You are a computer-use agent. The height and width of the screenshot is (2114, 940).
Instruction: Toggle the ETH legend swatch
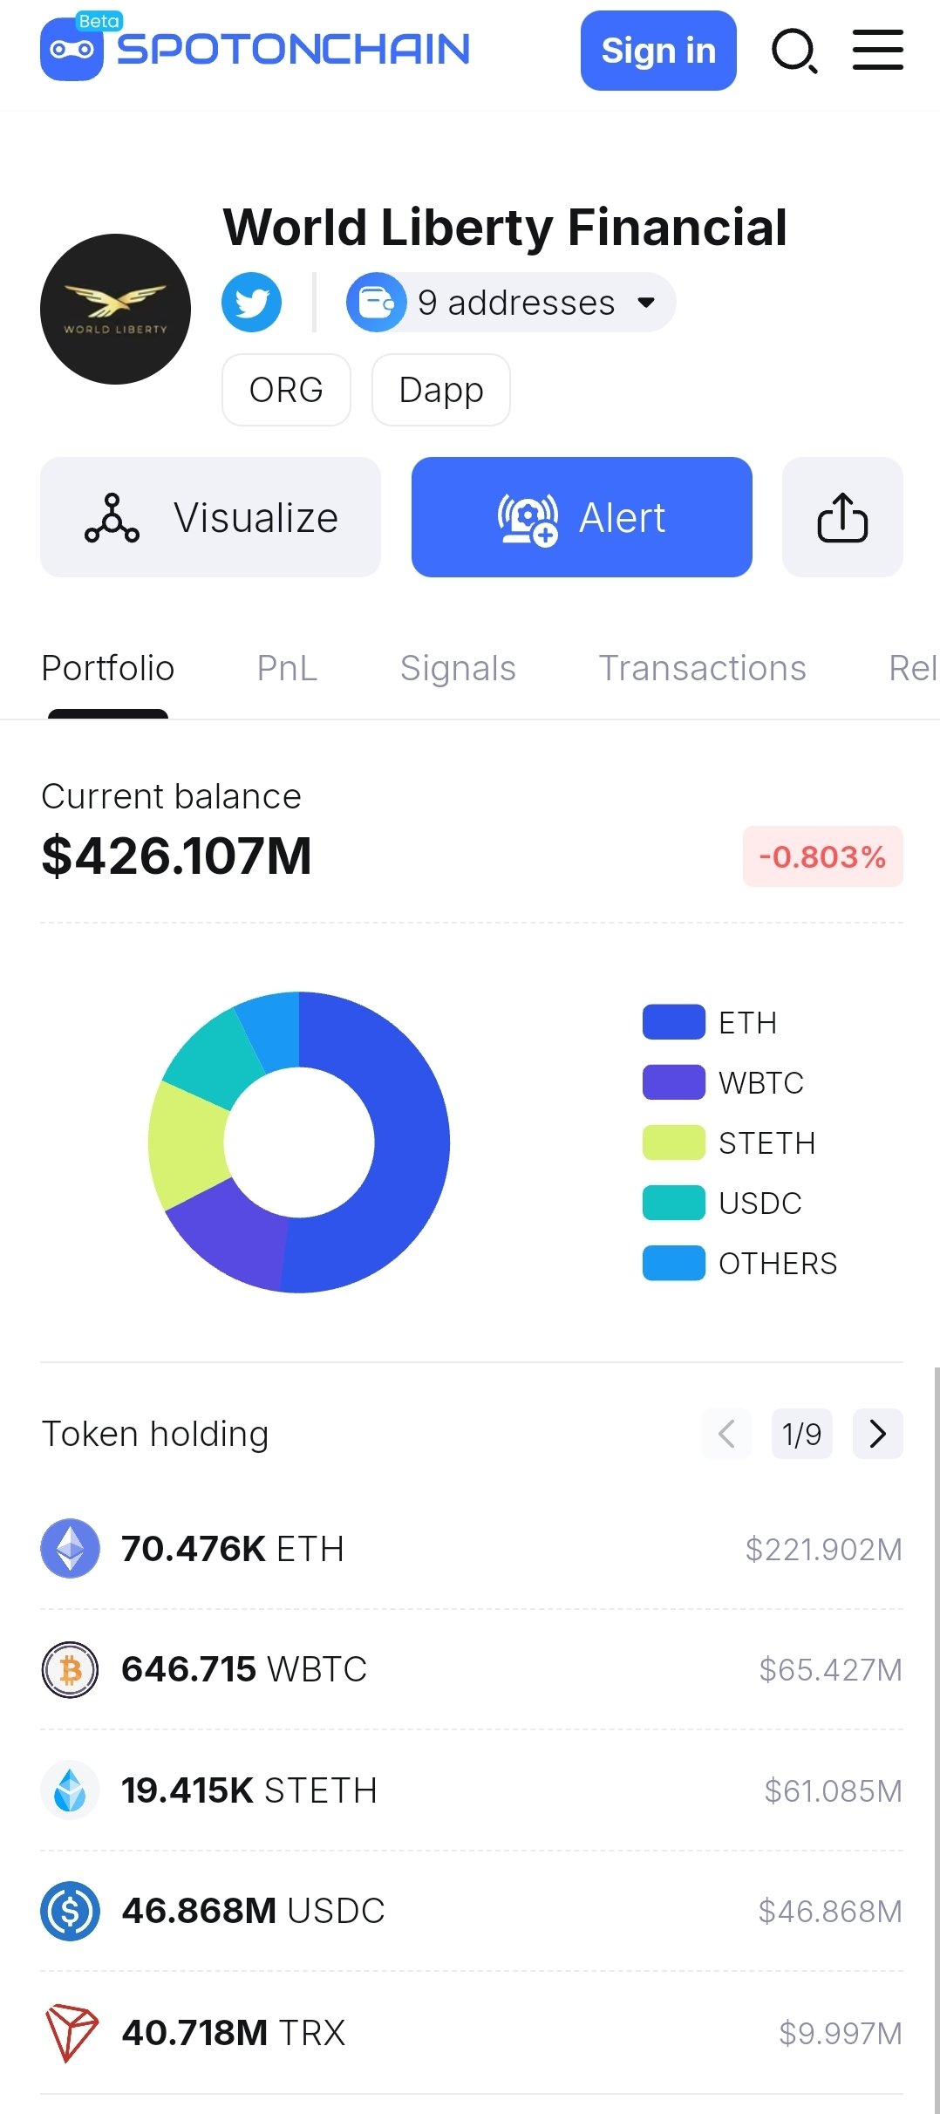[673, 1022]
